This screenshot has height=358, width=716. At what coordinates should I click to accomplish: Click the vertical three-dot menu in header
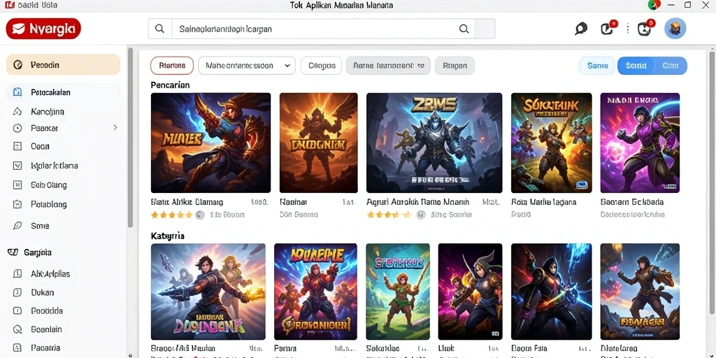(x=628, y=29)
